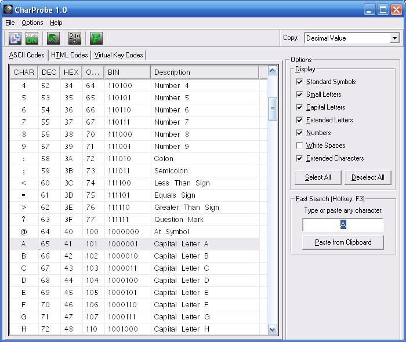Screen dimensions: 406x342
Task: Click the Fast Search character input field
Action: tap(343, 225)
